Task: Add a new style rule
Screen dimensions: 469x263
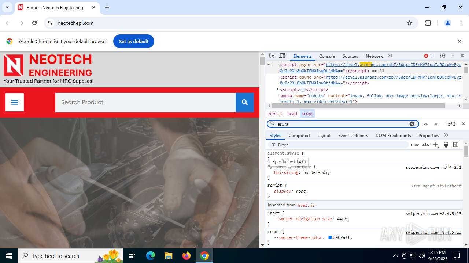Action: coord(436,145)
